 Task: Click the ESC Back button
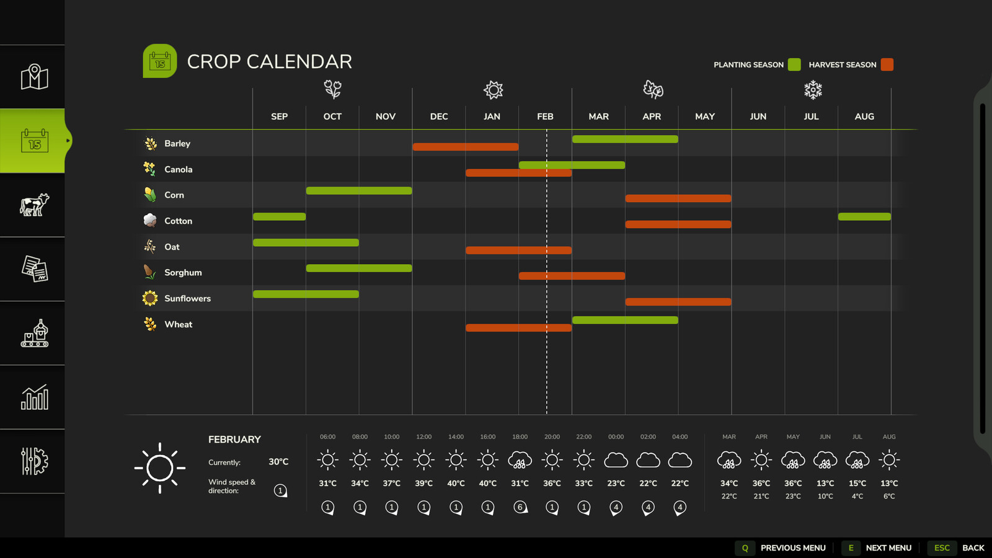click(x=959, y=547)
